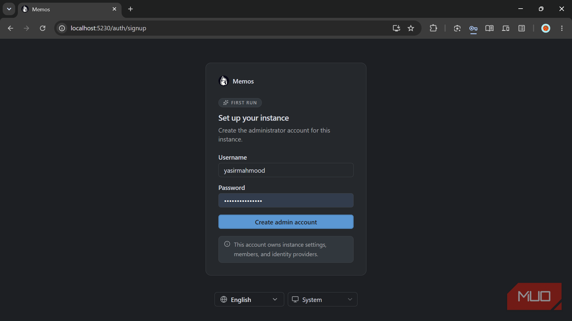Open the browser extensions puzzle icon

click(x=433, y=28)
